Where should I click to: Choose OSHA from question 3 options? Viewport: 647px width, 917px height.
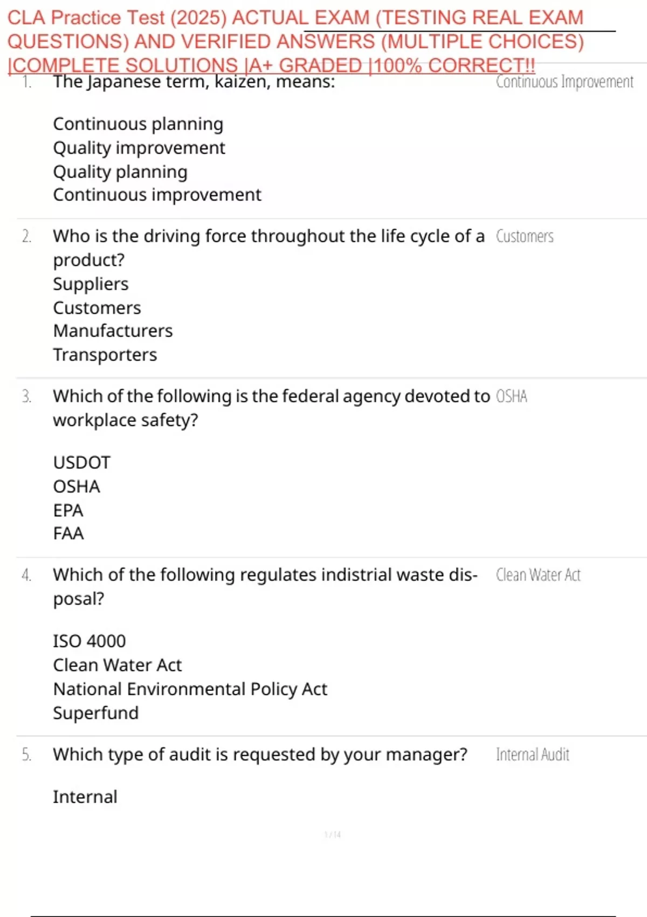click(x=77, y=487)
